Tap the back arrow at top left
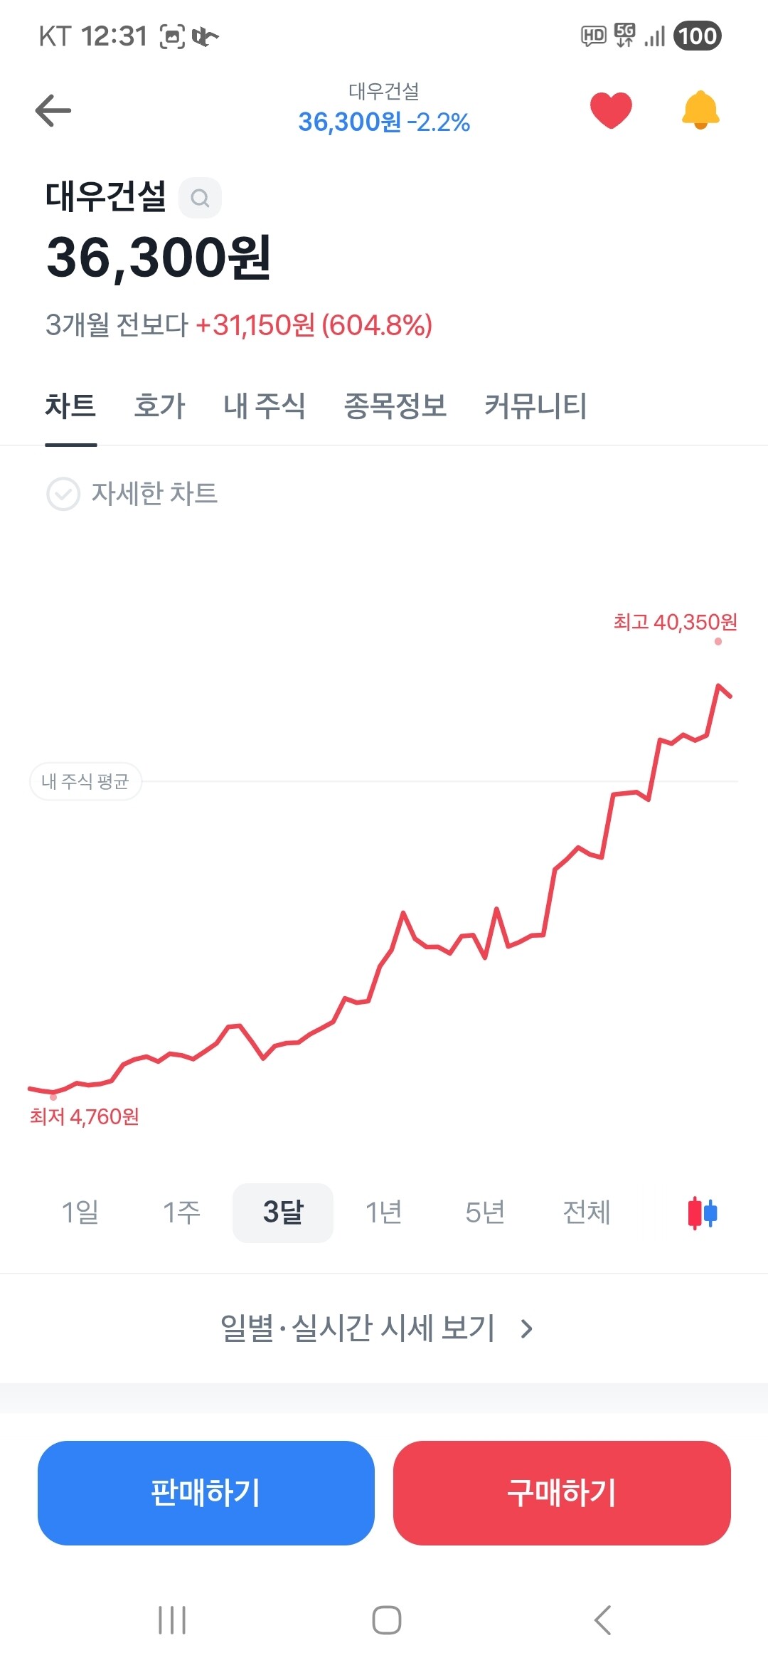Screen dimensions: 768x1665 click(x=53, y=111)
